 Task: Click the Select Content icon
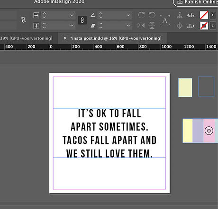point(180,26)
